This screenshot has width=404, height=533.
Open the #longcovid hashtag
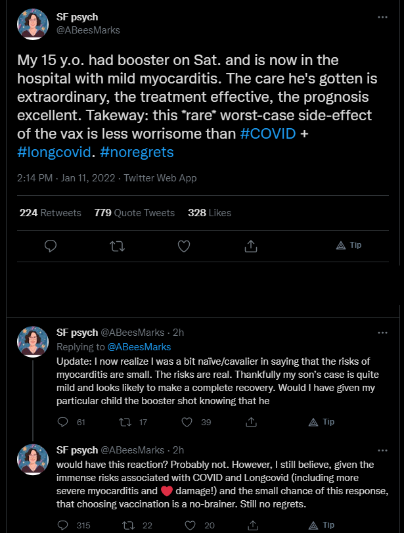point(54,152)
